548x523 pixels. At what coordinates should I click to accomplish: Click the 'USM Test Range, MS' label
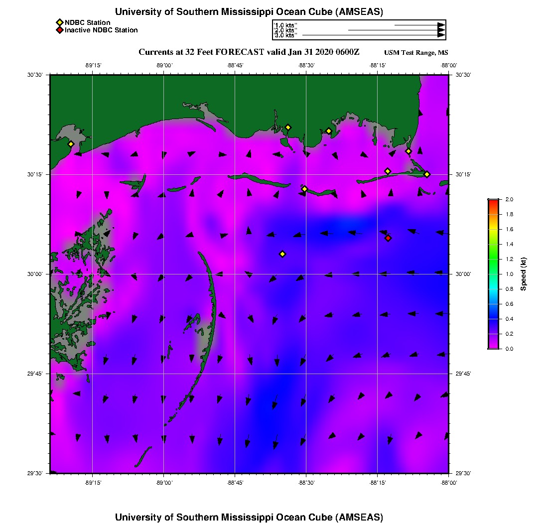416,53
